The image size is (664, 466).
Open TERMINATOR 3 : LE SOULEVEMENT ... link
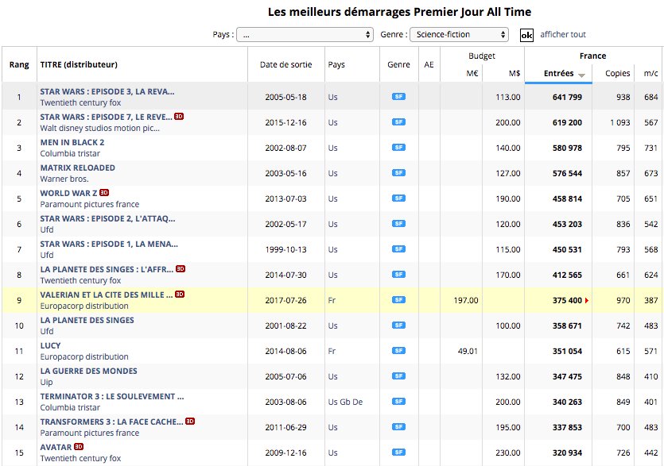112,396
